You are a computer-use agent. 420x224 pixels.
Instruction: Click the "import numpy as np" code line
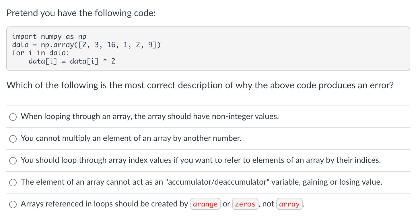point(49,37)
